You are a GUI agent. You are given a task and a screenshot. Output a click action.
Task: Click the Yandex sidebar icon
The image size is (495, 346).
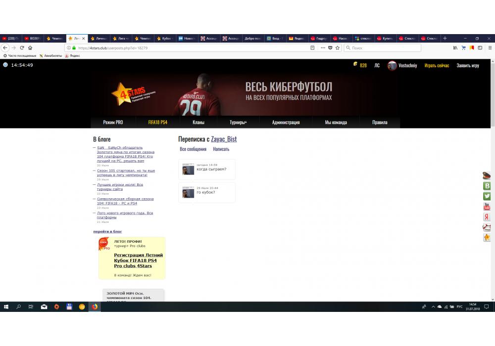click(x=487, y=217)
